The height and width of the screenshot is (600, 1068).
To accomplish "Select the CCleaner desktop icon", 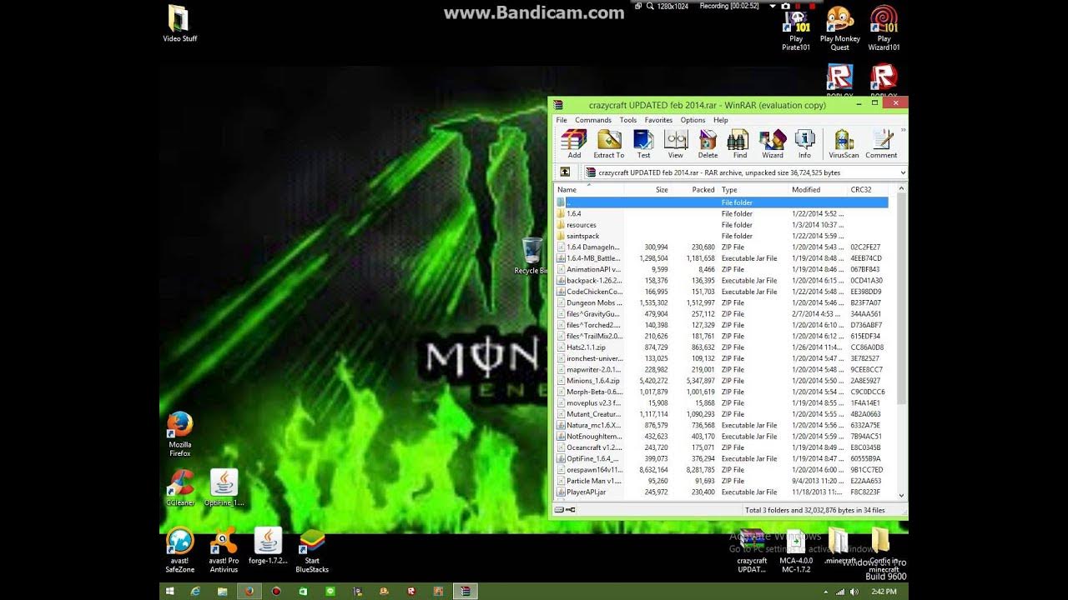I will [180, 488].
